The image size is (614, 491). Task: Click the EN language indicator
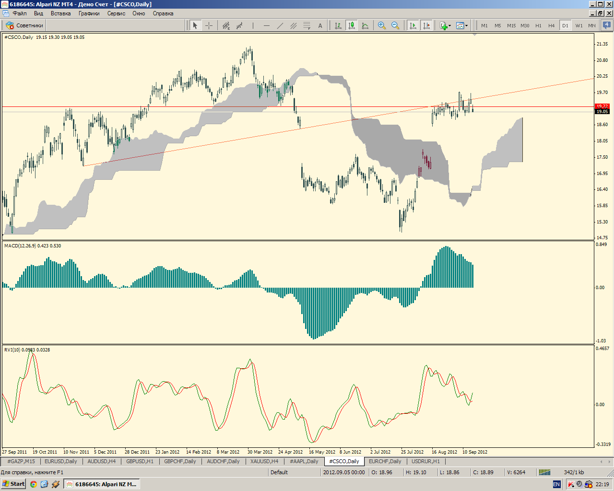(556, 484)
